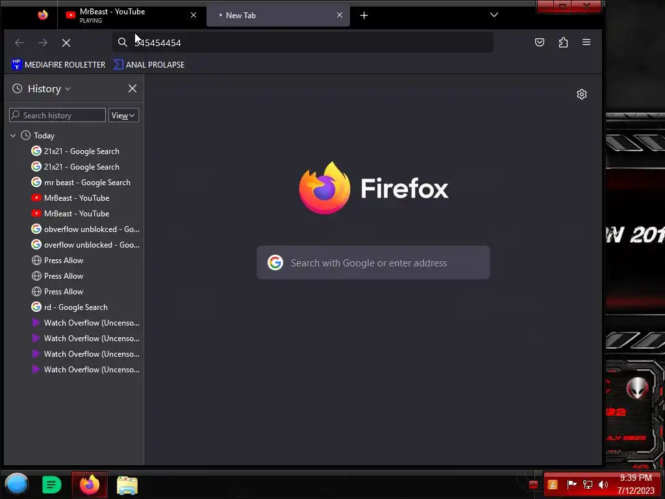
Task: Collapse the Today history group
Action: tap(13, 136)
